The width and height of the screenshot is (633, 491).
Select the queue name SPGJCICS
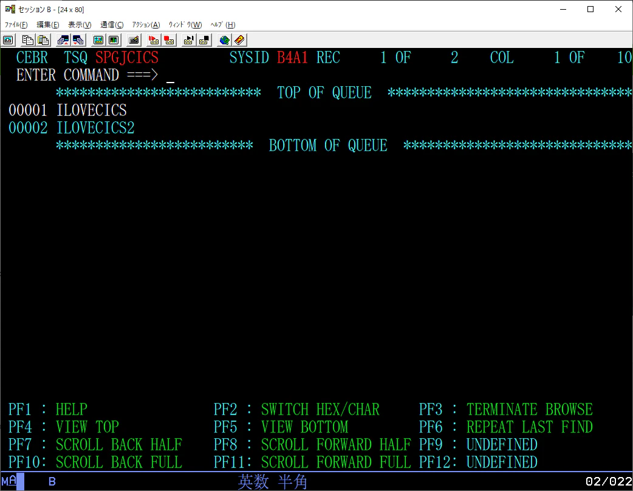coord(127,57)
